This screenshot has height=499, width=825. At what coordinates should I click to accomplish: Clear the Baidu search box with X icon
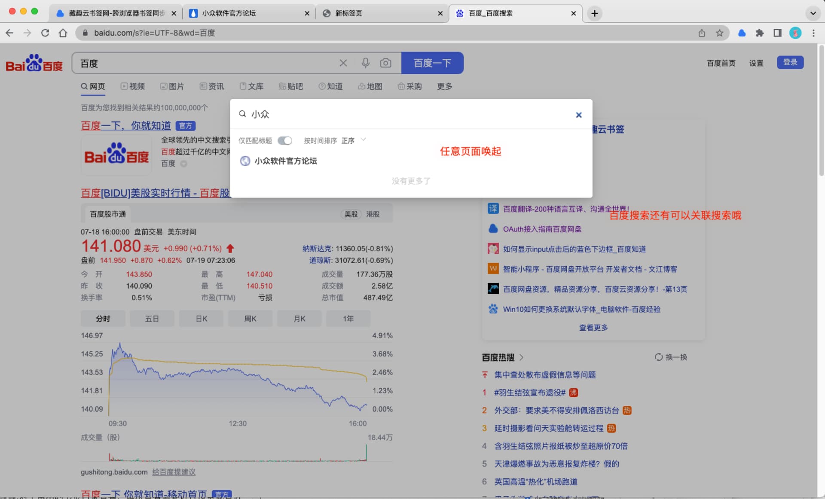(x=343, y=63)
